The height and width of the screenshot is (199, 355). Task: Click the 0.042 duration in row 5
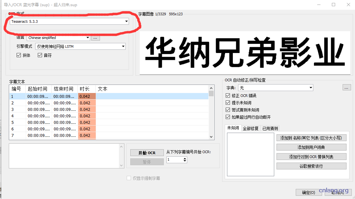tap(87, 123)
